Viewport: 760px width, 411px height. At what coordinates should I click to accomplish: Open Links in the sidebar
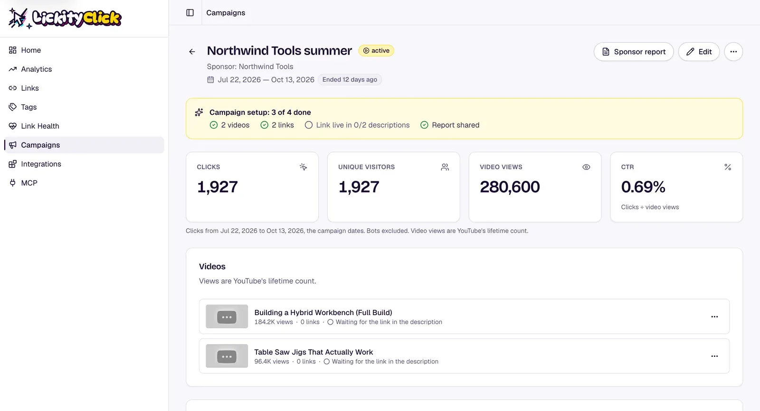coord(84,88)
